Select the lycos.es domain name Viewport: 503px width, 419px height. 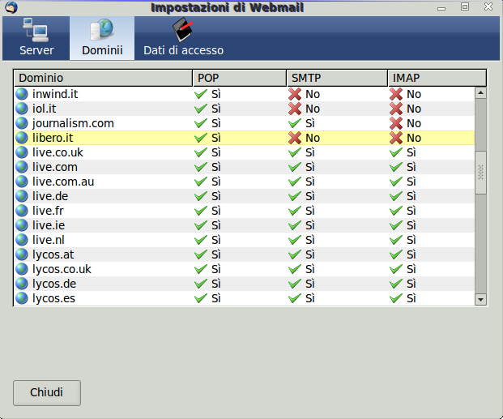click(x=53, y=298)
